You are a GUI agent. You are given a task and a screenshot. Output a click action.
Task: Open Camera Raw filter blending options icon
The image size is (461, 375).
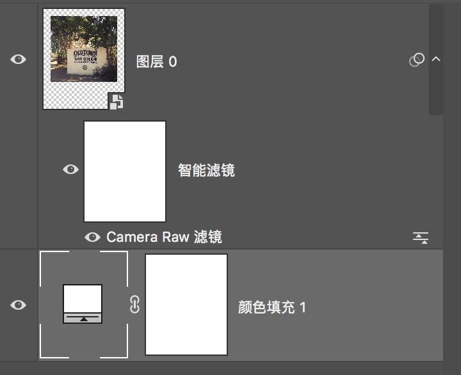pos(421,238)
